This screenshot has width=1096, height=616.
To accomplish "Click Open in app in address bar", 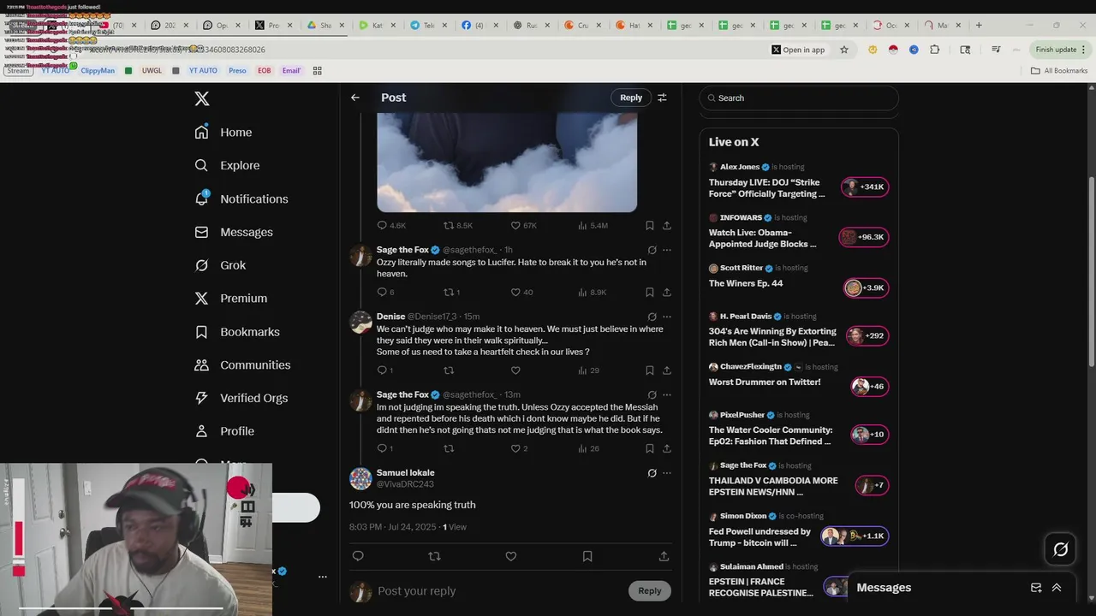I will tap(798, 50).
